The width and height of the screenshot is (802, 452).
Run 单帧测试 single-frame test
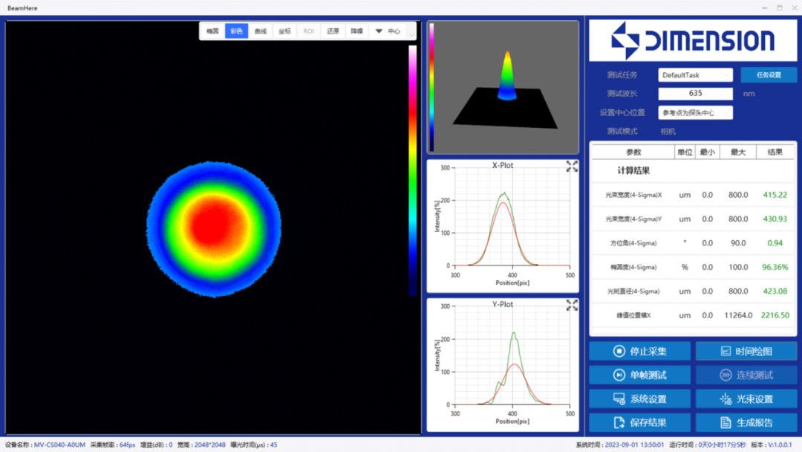pos(639,375)
